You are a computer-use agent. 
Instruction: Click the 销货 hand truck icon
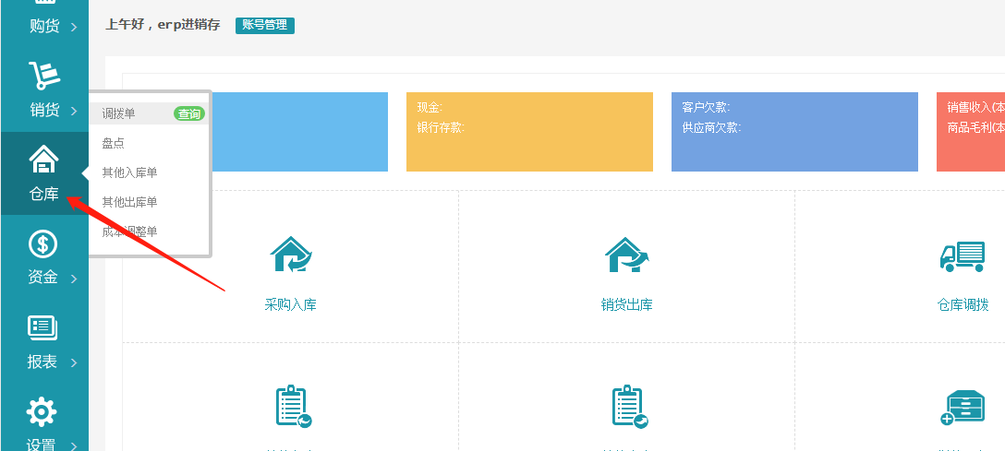coord(43,76)
